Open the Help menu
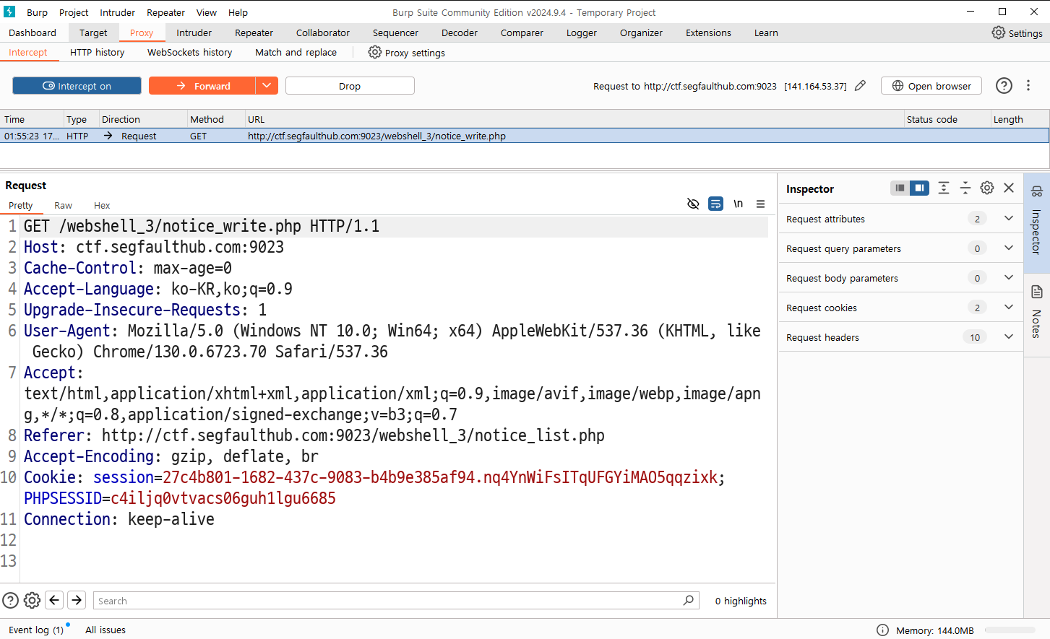1050x639 pixels. (238, 12)
